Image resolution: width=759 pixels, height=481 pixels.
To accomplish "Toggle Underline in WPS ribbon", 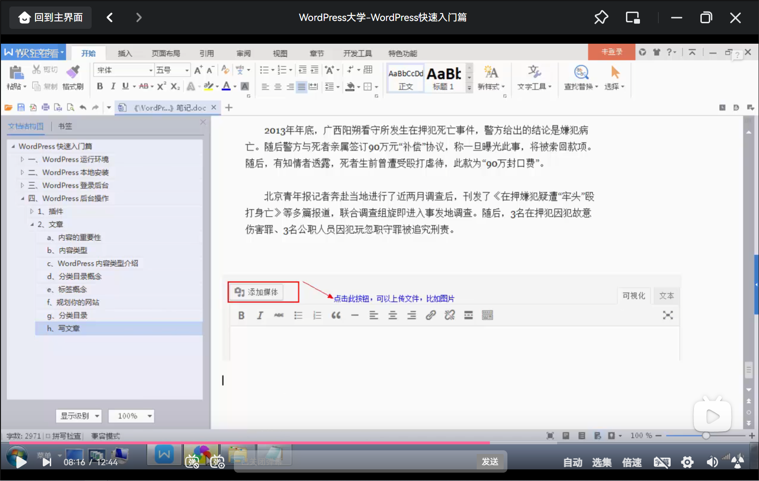I will (x=125, y=86).
